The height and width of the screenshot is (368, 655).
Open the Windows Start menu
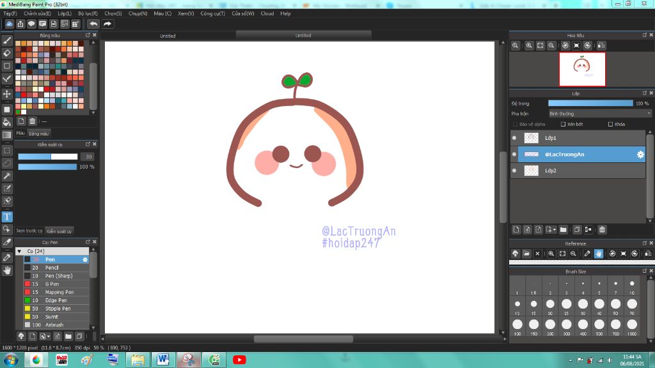tap(10, 360)
